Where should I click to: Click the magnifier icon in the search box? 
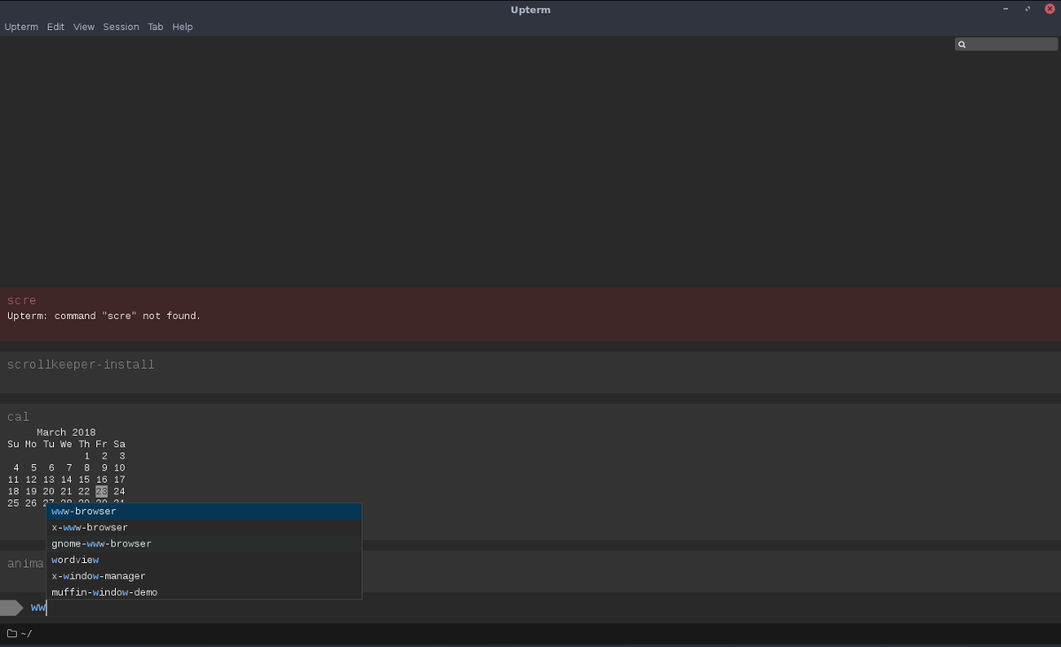tap(963, 43)
